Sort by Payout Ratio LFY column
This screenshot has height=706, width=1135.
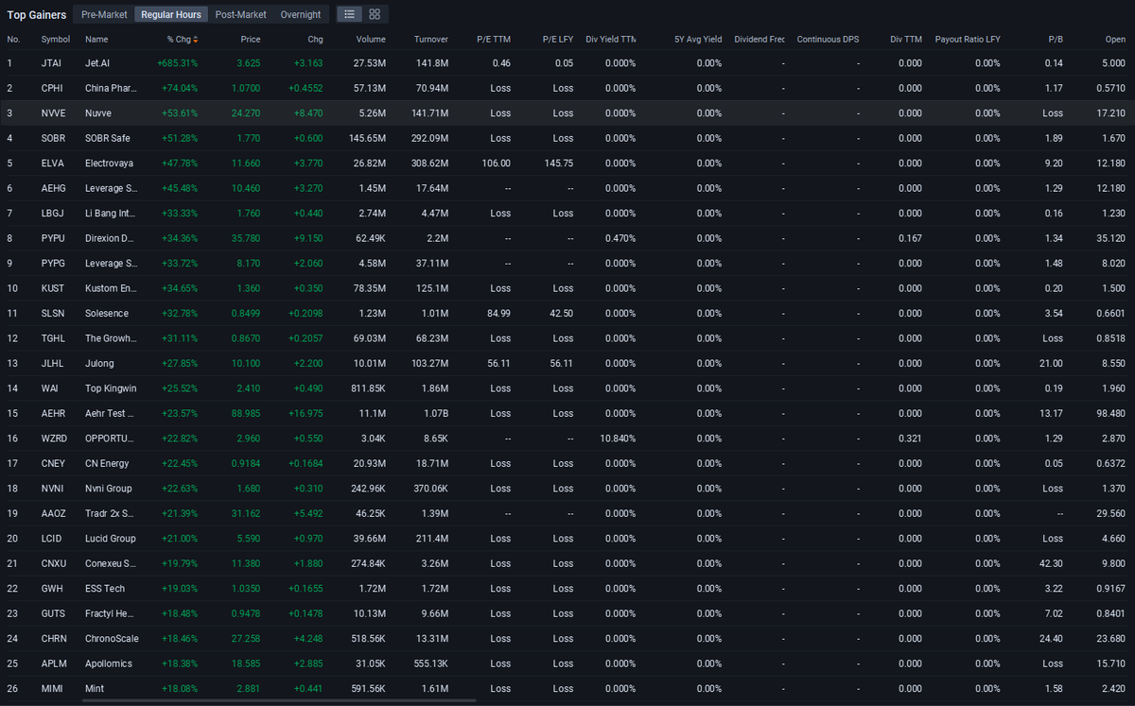tap(967, 40)
